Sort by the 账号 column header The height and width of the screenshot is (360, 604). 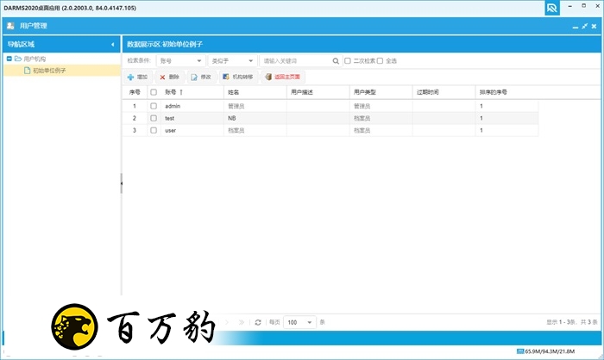tap(173, 91)
